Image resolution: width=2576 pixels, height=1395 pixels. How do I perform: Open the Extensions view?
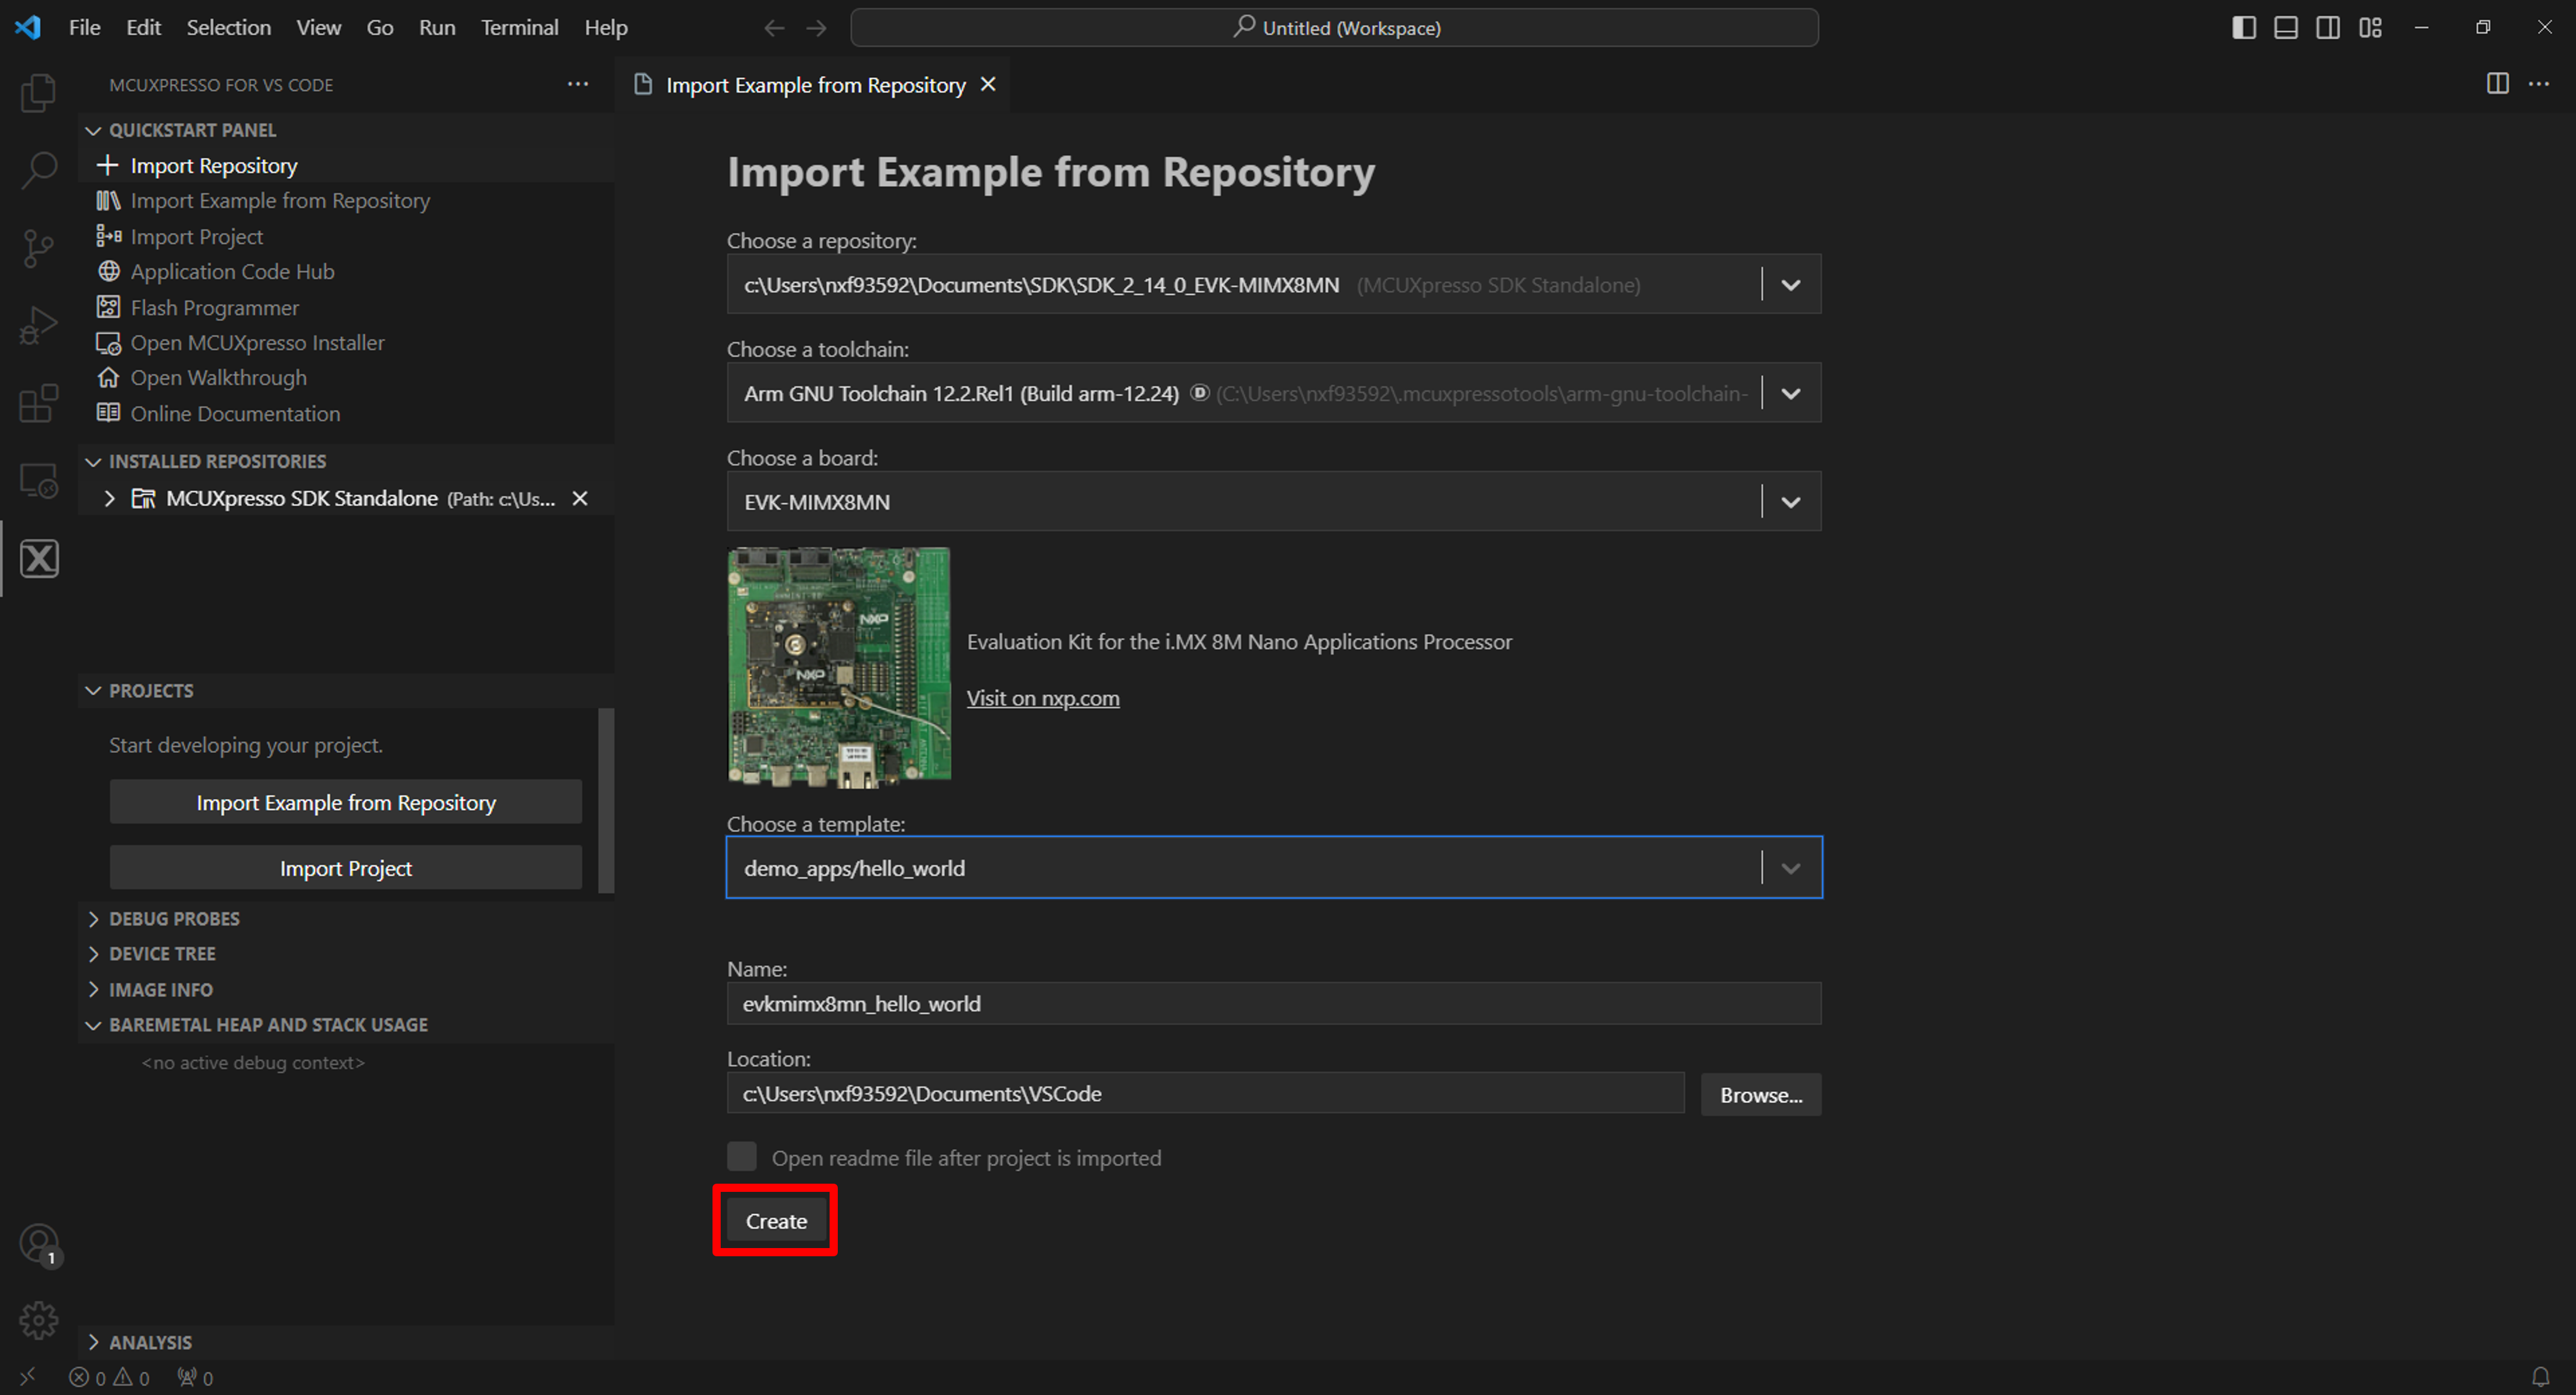(38, 404)
